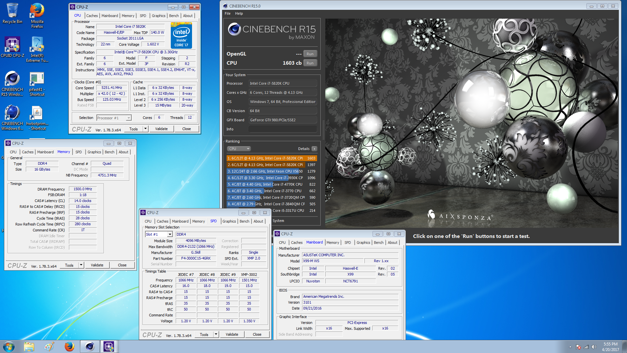Open the network status tray icon

[586, 347]
